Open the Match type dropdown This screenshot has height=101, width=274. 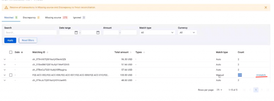tap(157, 33)
